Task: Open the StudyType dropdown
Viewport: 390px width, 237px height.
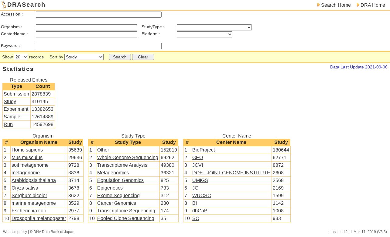Action: pyautogui.click(x=214, y=27)
